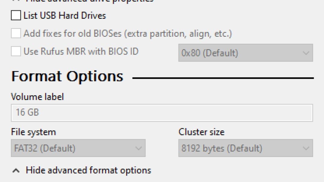Screen dimensions: 324x182
Task: Click the chevron arrow in the Cluster size box
Action: pyautogui.click(x=306, y=148)
